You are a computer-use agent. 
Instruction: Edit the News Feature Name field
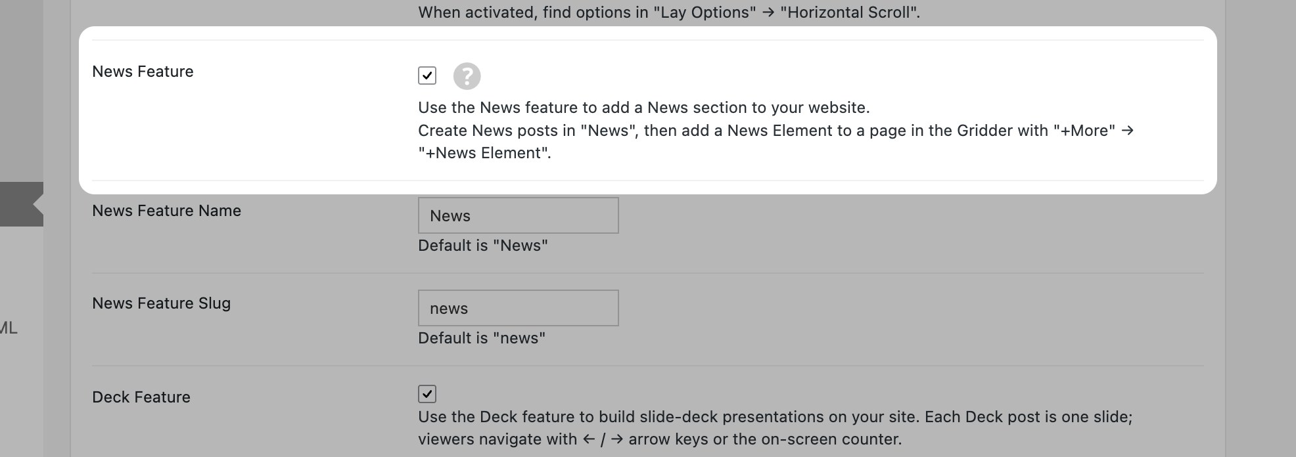pyautogui.click(x=519, y=215)
